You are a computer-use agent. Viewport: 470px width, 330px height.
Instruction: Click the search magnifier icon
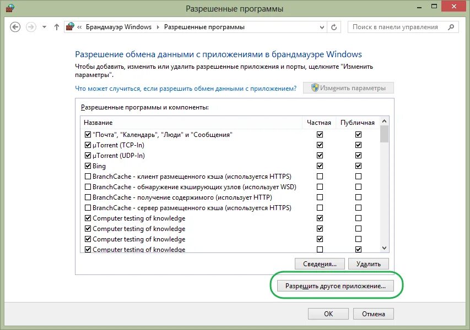coord(451,27)
